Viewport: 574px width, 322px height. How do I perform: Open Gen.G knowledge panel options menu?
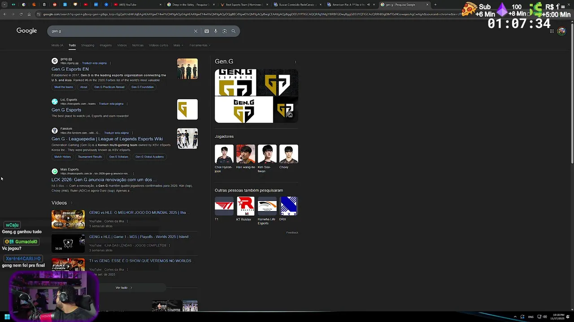pyautogui.click(x=295, y=62)
